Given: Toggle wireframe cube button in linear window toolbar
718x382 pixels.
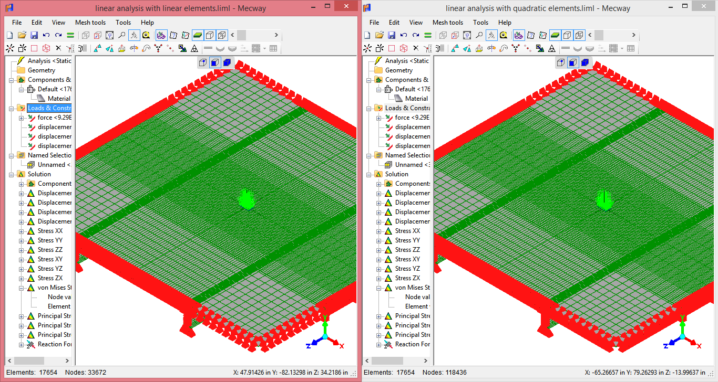Looking at the screenshot, I should tap(222, 35).
